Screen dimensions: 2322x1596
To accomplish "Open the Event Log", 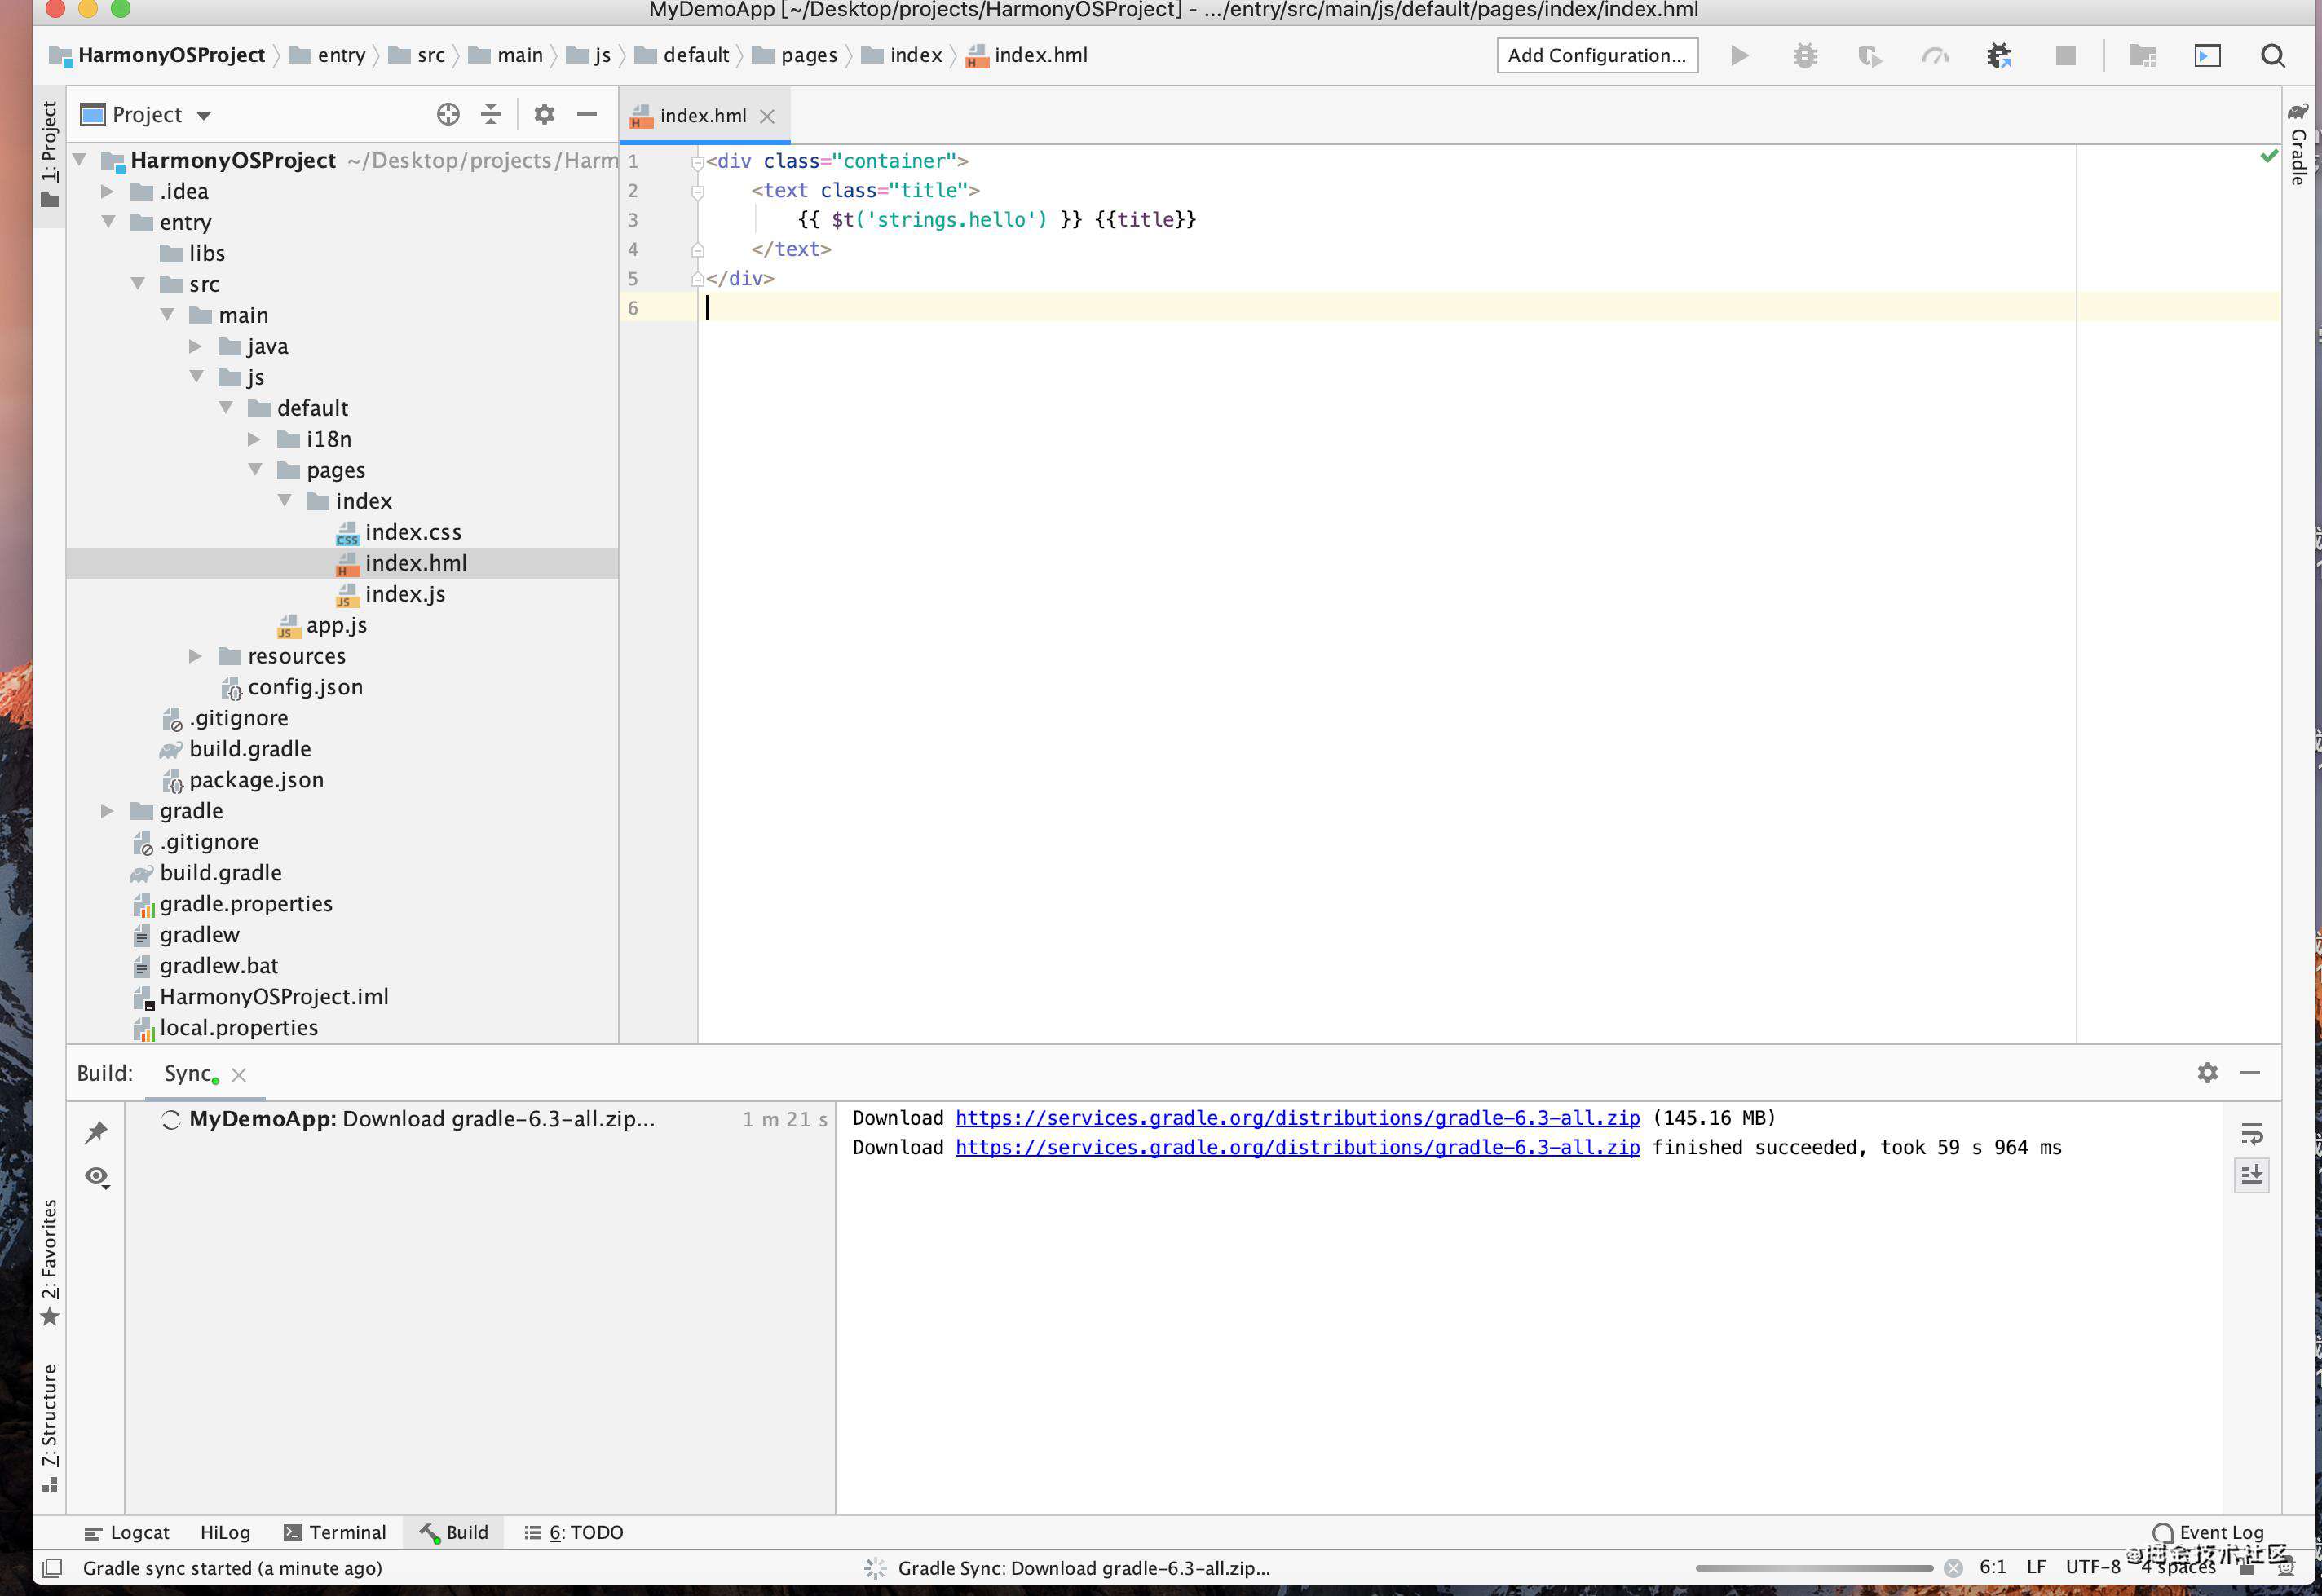I will 2208,1532.
